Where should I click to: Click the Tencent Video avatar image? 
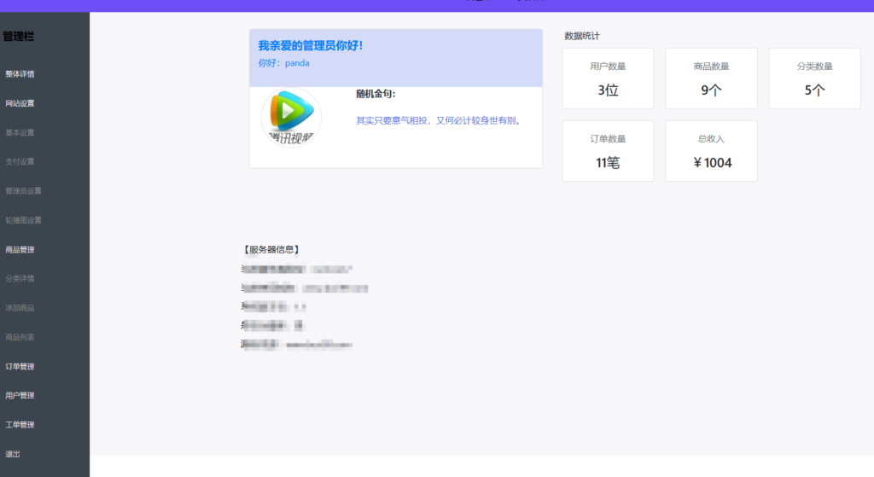pos(291,118)
